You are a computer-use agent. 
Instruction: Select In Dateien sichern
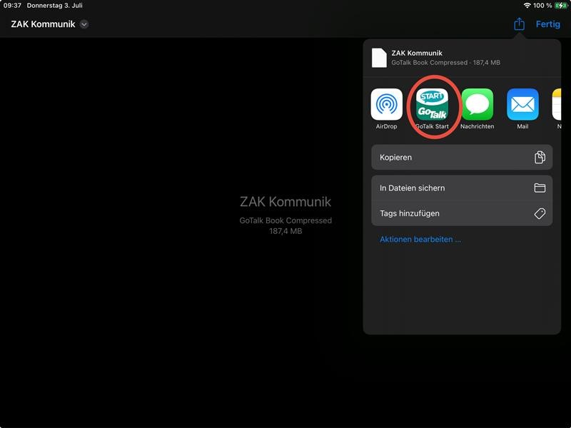pos(462,188)
